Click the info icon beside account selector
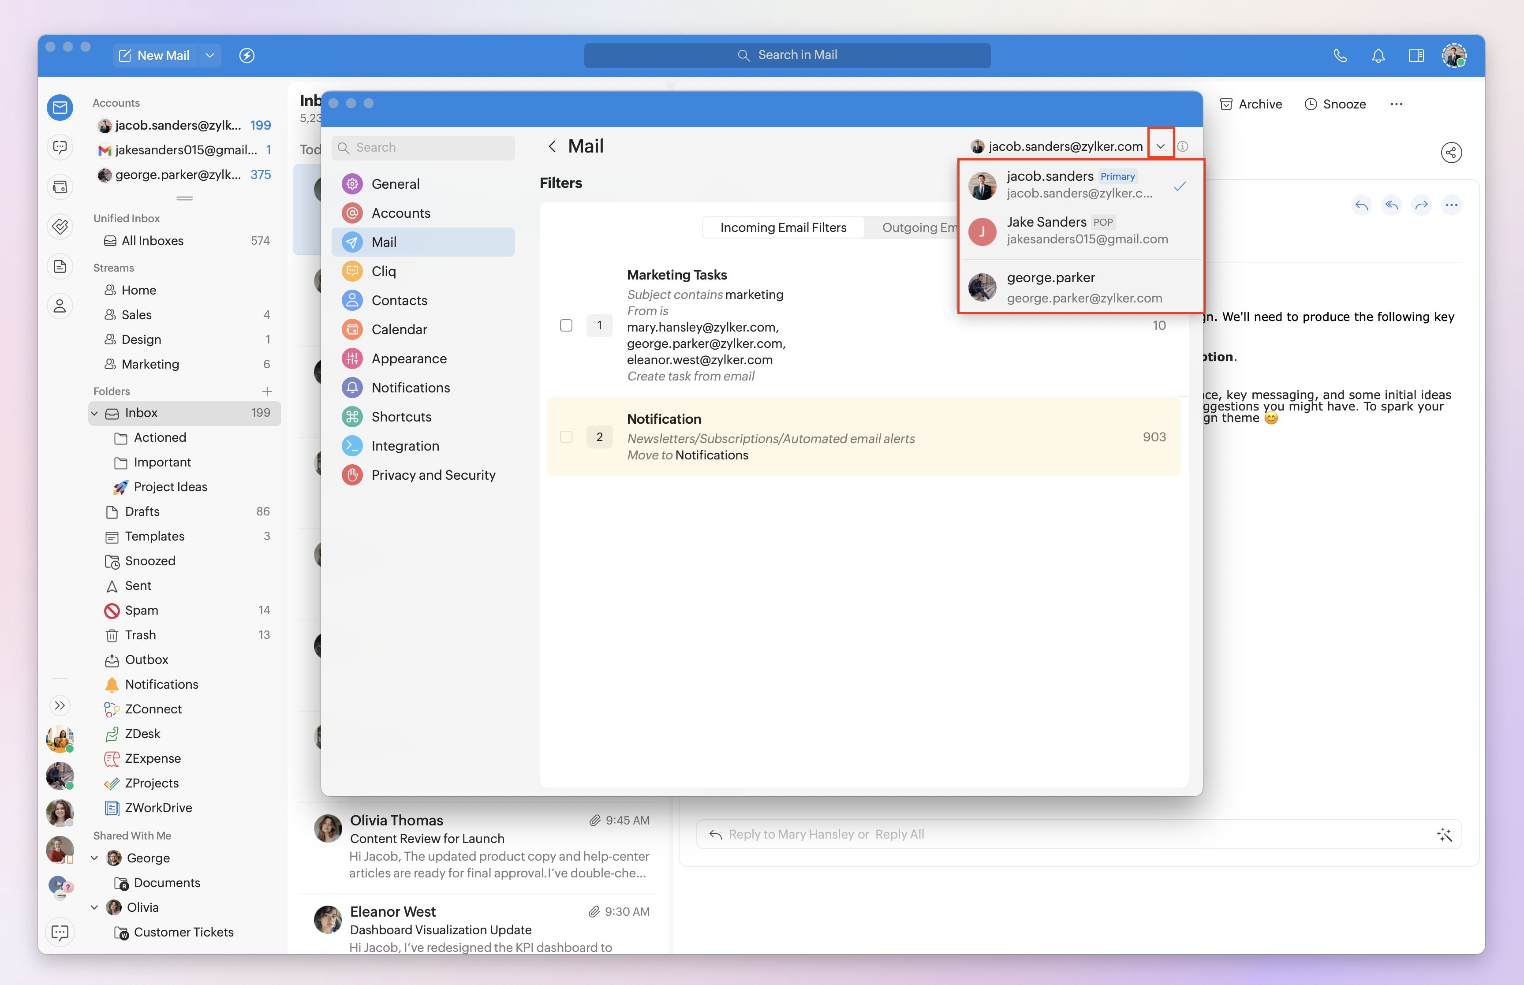The height and width of the screenshot is (985, 1524). point(1183,146)
